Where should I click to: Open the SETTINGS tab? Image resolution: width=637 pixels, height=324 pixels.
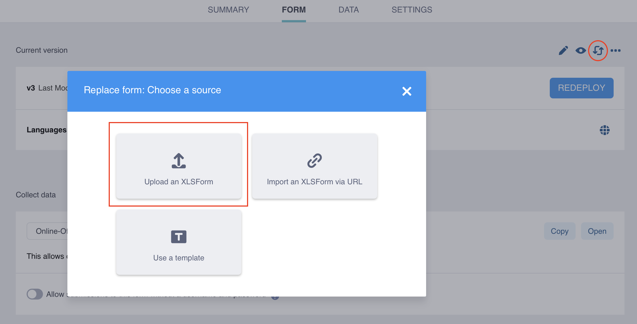coord(411,10)
